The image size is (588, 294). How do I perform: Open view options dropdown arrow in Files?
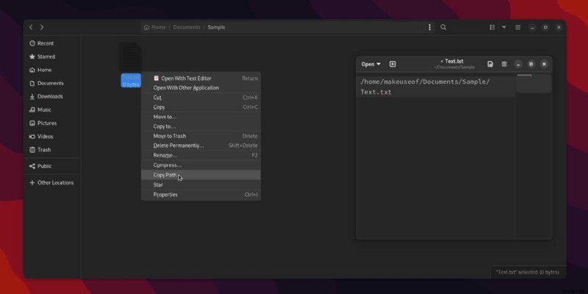click(504, 27)
